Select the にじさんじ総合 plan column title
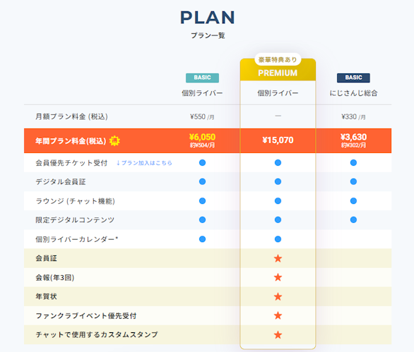The image size is (414, 352). 353,93
